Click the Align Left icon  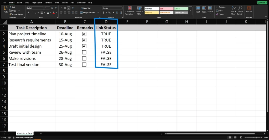[61, 13]
